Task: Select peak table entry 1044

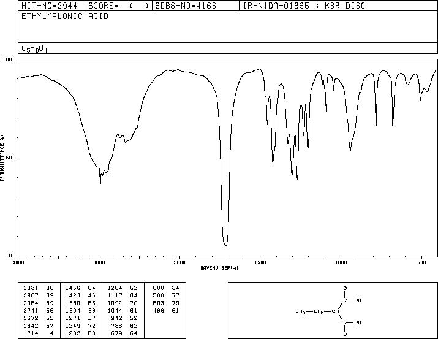Action: [123, 311]
